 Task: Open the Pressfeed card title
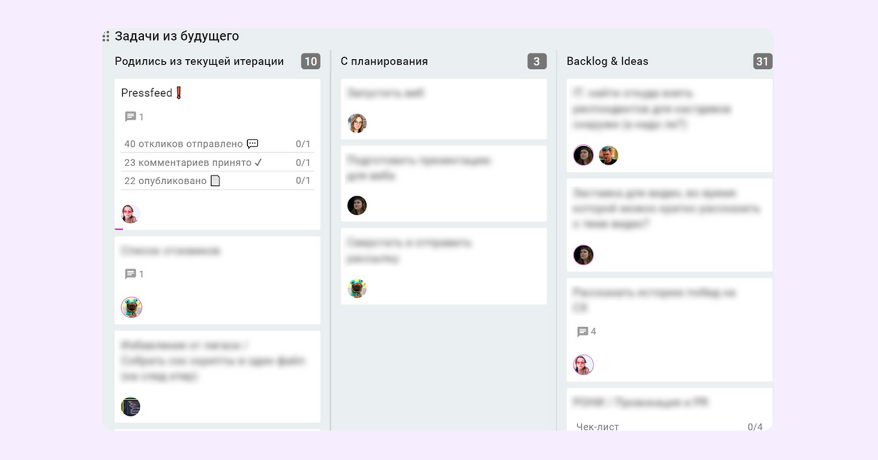point(147,93)
